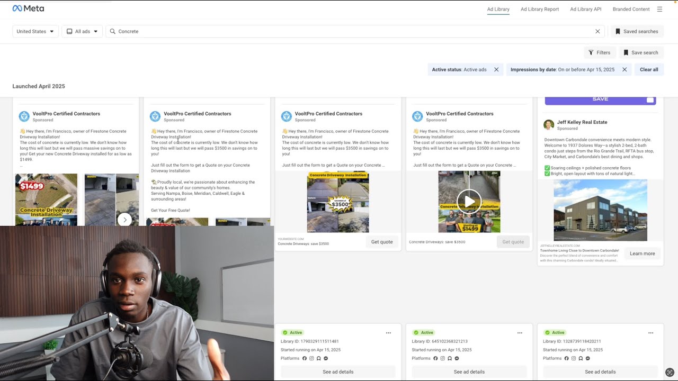Open the Carbondale townhome building image
This screenshot has height=381, width=678.
click(x=600, y=210)
